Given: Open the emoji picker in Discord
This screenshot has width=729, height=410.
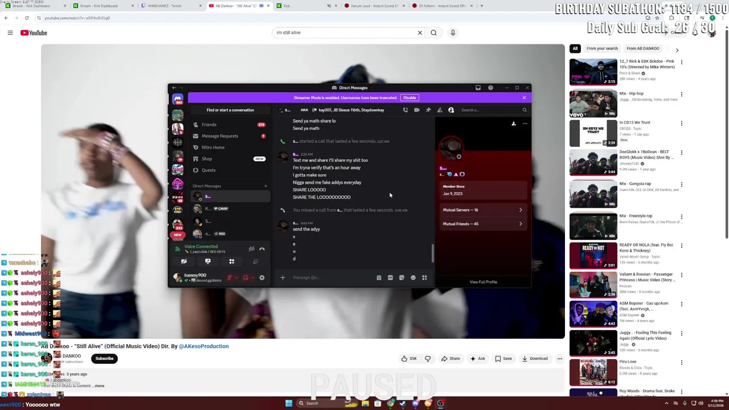Looking at the screenshot, I should 413,278.
